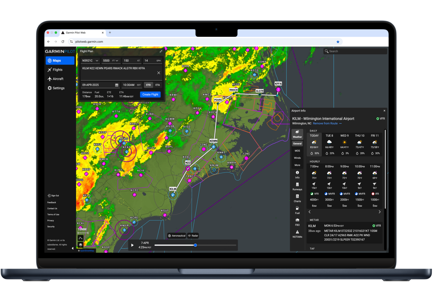Click the route drawing tool icon

pyautogui.click(x=80, y=238)
